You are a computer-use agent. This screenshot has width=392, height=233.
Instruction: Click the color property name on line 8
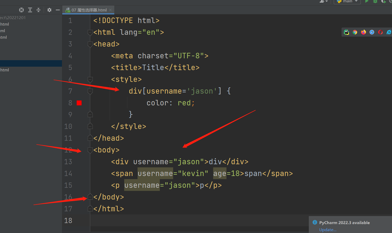click(x=157, y=103)
